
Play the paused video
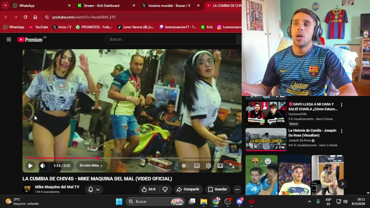point(30,166)
